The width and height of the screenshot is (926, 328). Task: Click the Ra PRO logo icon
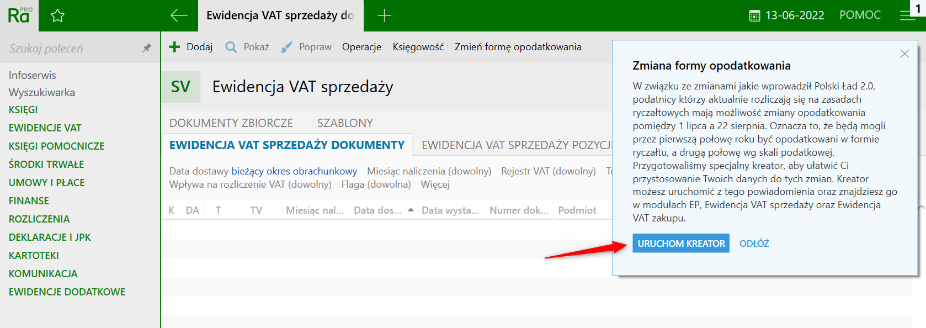[20, 15]
